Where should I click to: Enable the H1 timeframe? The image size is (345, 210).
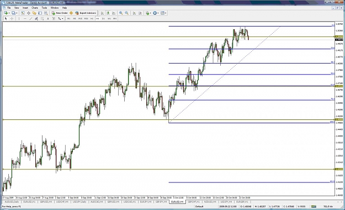click(92, 18)
